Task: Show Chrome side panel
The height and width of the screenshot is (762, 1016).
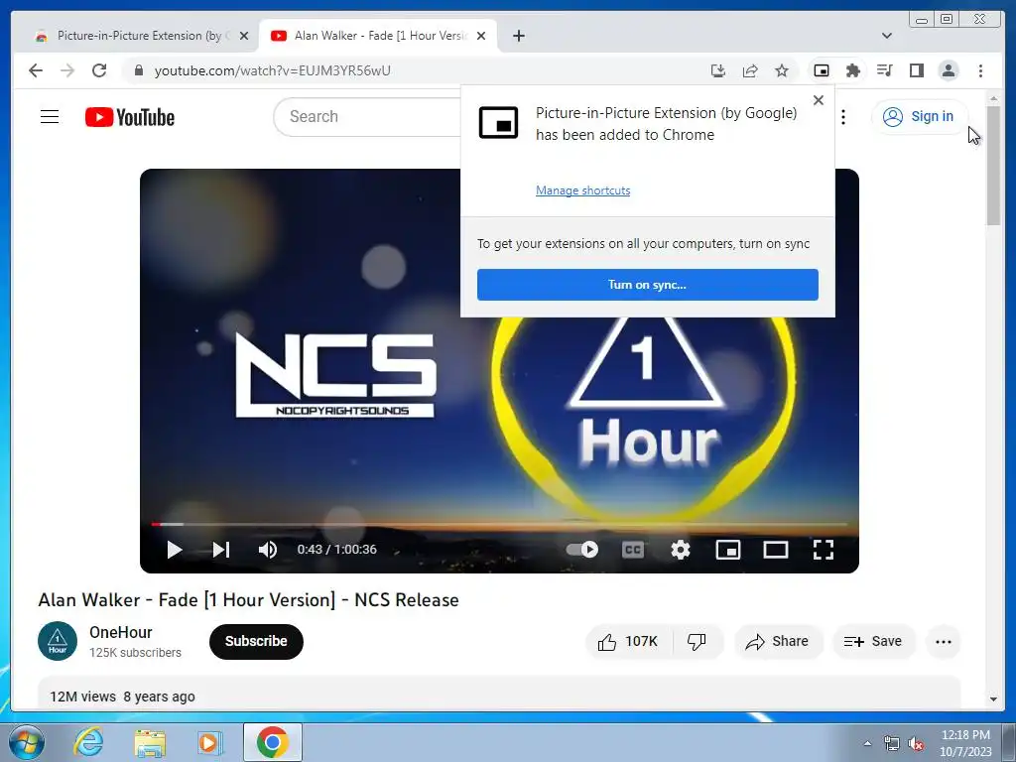Action: pyautogui.click(x=916, y=70)
